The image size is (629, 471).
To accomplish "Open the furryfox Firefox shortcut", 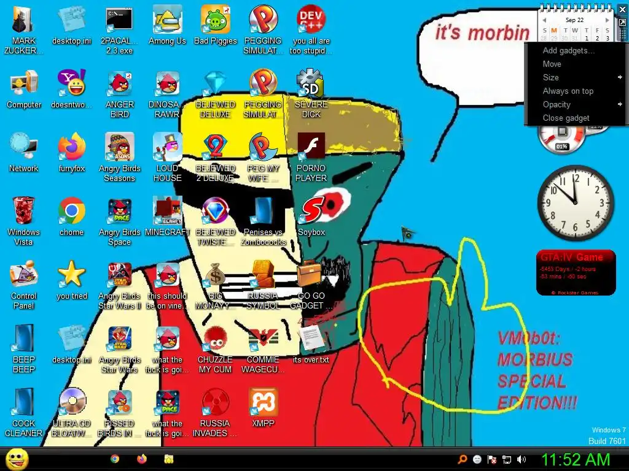I will click(x=71, y=153).
